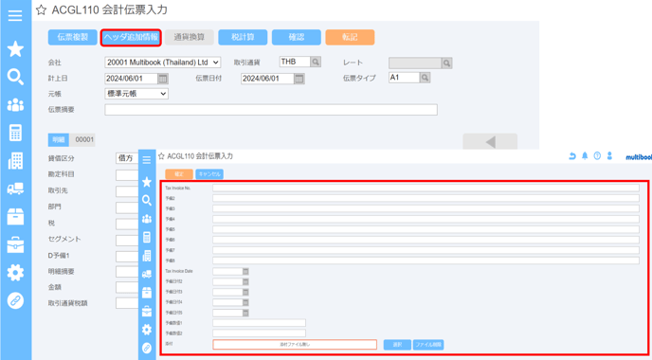The width and height of the screenshot is (652, 360).
Task: Open calendar picker for 予備日付3
Action: (x=245, y=292)
